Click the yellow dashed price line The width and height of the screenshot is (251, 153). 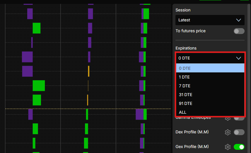coord(88,109)
